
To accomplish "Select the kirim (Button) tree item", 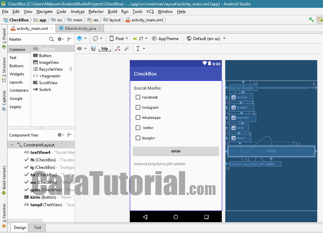I will [x=41, y=197].
